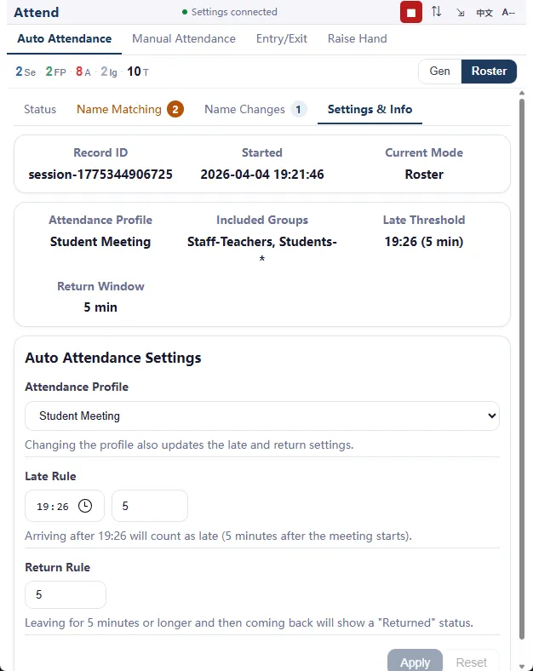Open the Auto Attendance tab
This screenshot has height=671, width=533.
(x=64, y=38)
